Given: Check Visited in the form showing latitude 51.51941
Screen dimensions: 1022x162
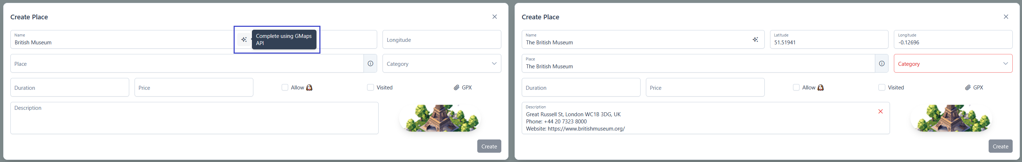Looking at the screenshot, I should pyautogui.click(x=882, y=87).
